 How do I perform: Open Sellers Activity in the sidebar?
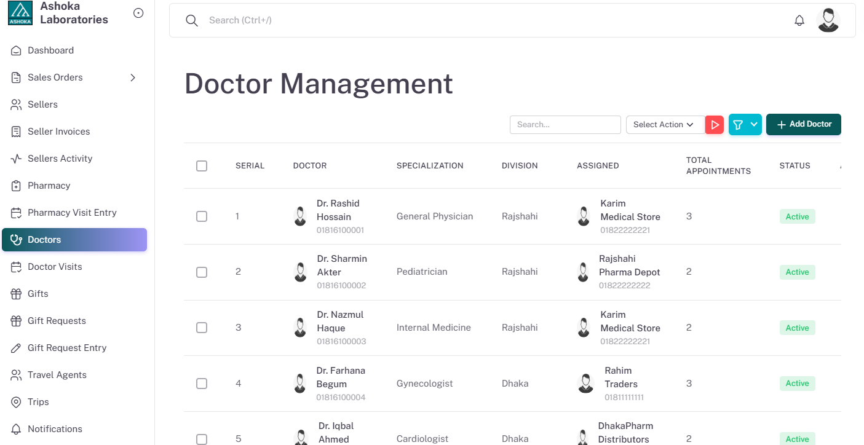click(74, 159)
